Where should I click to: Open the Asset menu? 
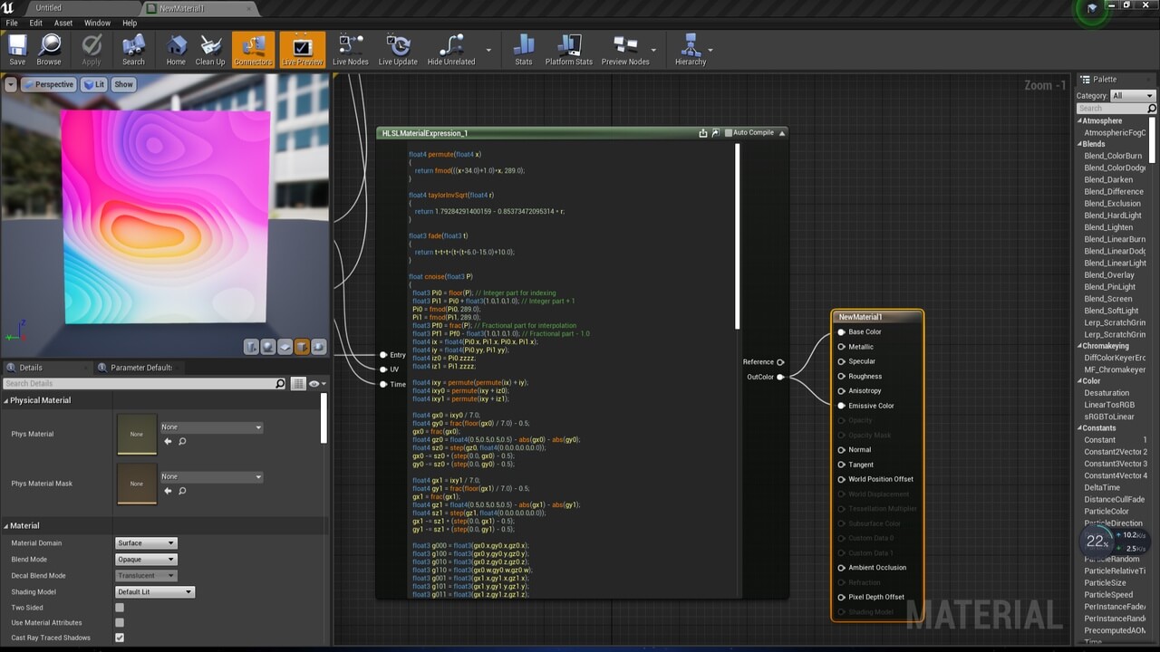tap(63, 23)
